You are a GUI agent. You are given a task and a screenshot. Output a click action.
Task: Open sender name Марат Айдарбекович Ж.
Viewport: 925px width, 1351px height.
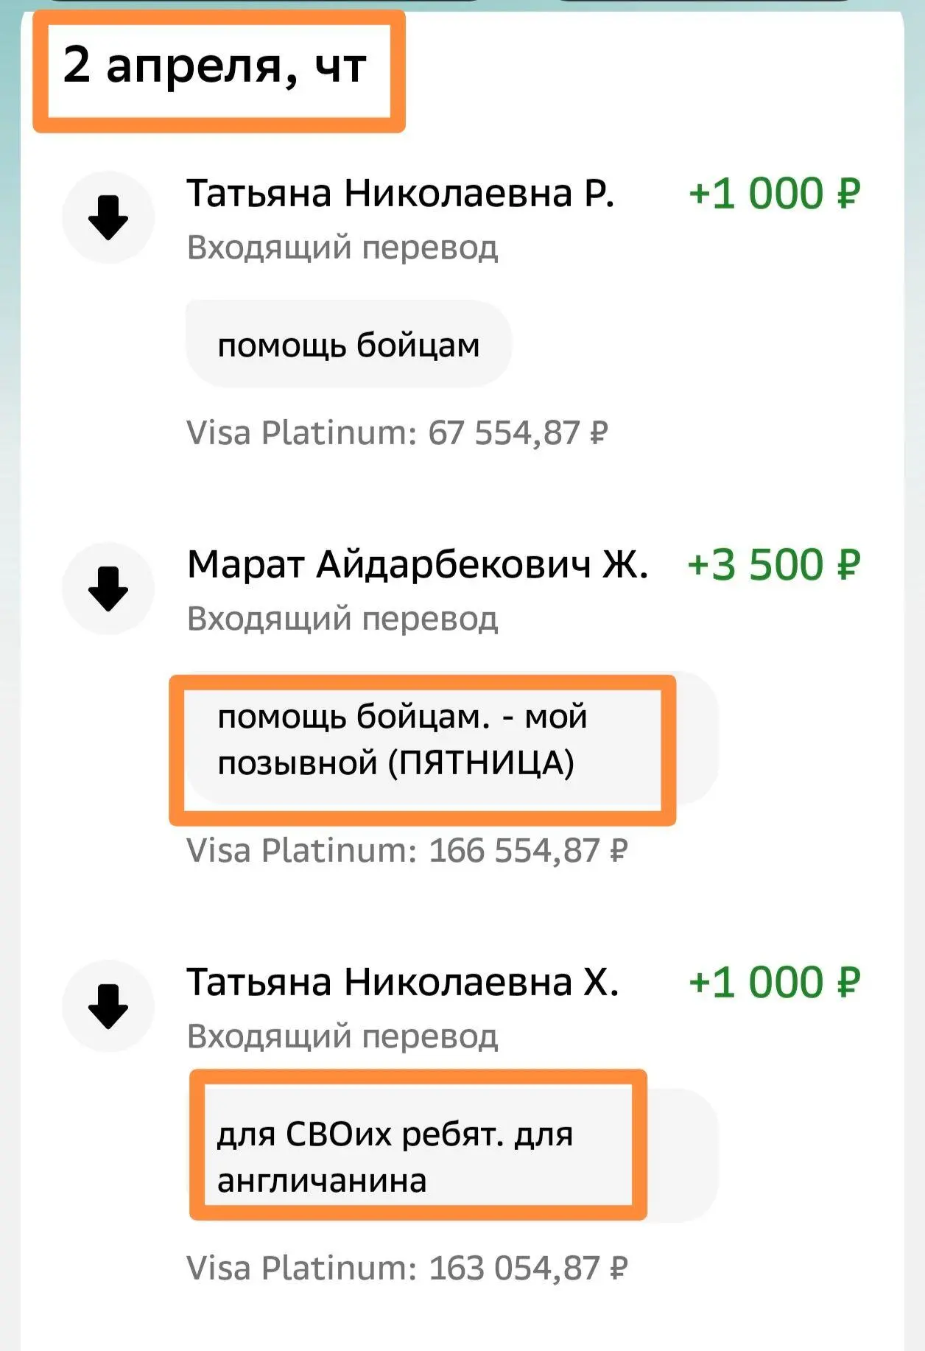pos(417,565)
